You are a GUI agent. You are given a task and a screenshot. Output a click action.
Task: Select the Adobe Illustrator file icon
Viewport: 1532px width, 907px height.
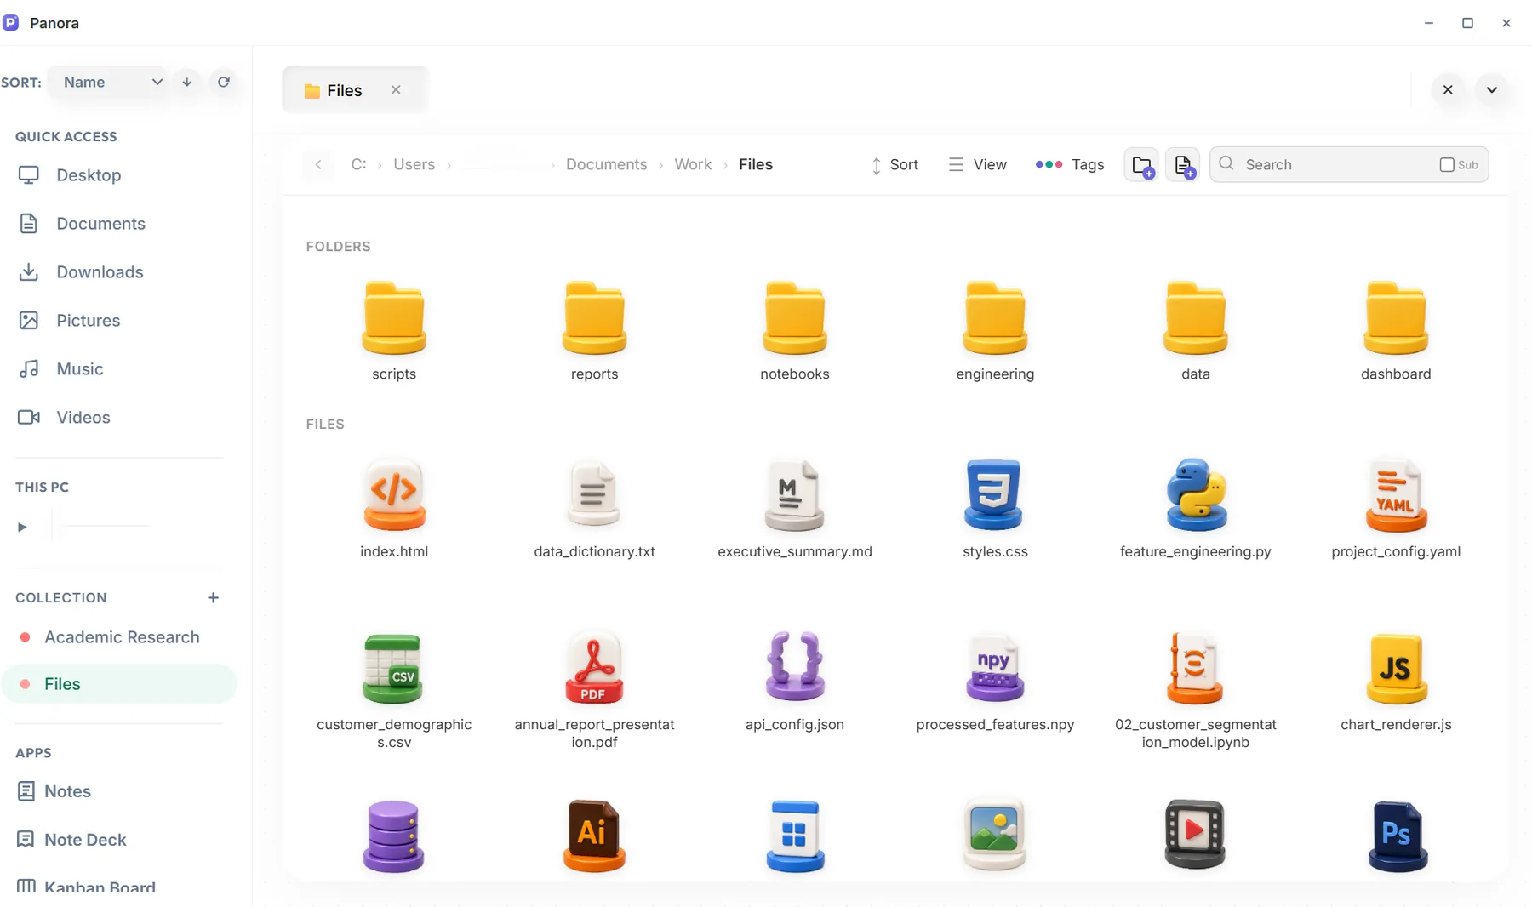point(594,836)
